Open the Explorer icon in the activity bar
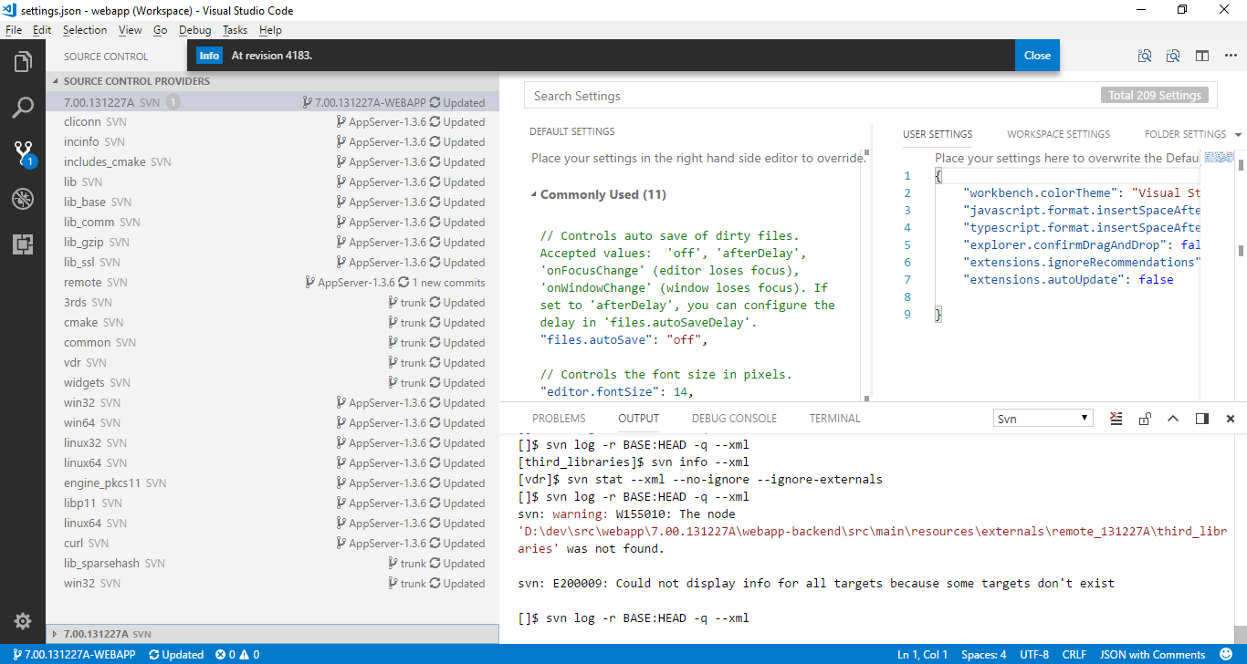Viewport: 1247px width, 664px height. [x=23, y=61]
